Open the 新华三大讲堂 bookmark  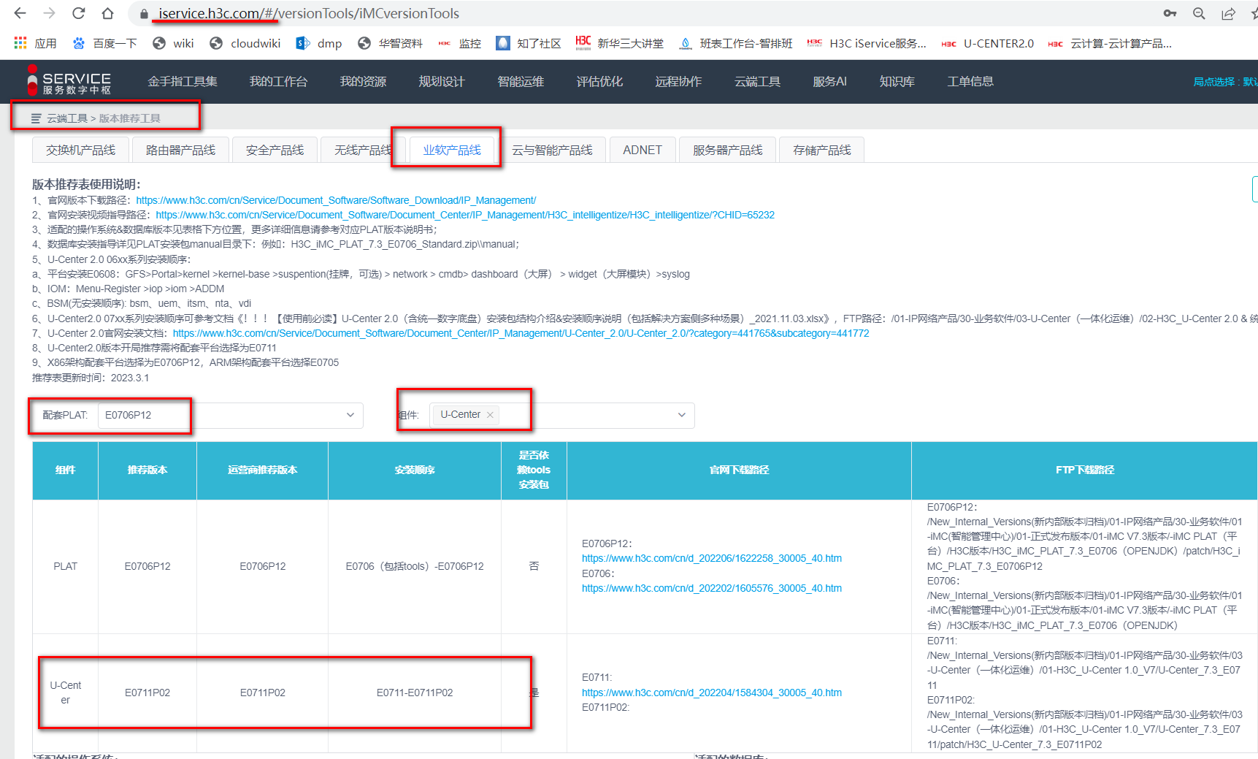point(620,43)
